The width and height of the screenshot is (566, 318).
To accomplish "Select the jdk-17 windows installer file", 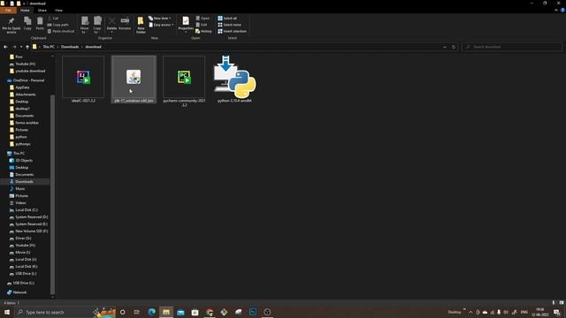I will tap(134, 79).
